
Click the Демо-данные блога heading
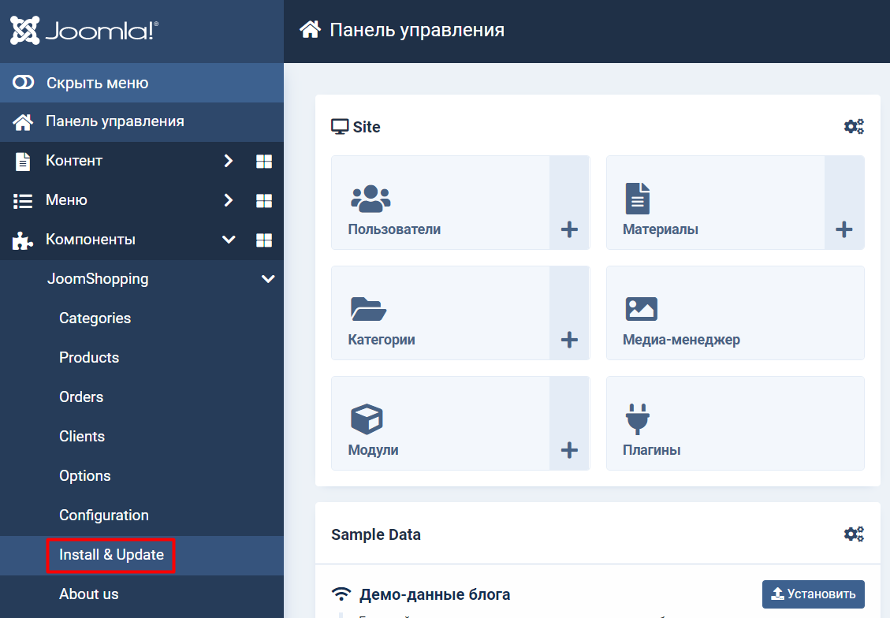(434, 594)
